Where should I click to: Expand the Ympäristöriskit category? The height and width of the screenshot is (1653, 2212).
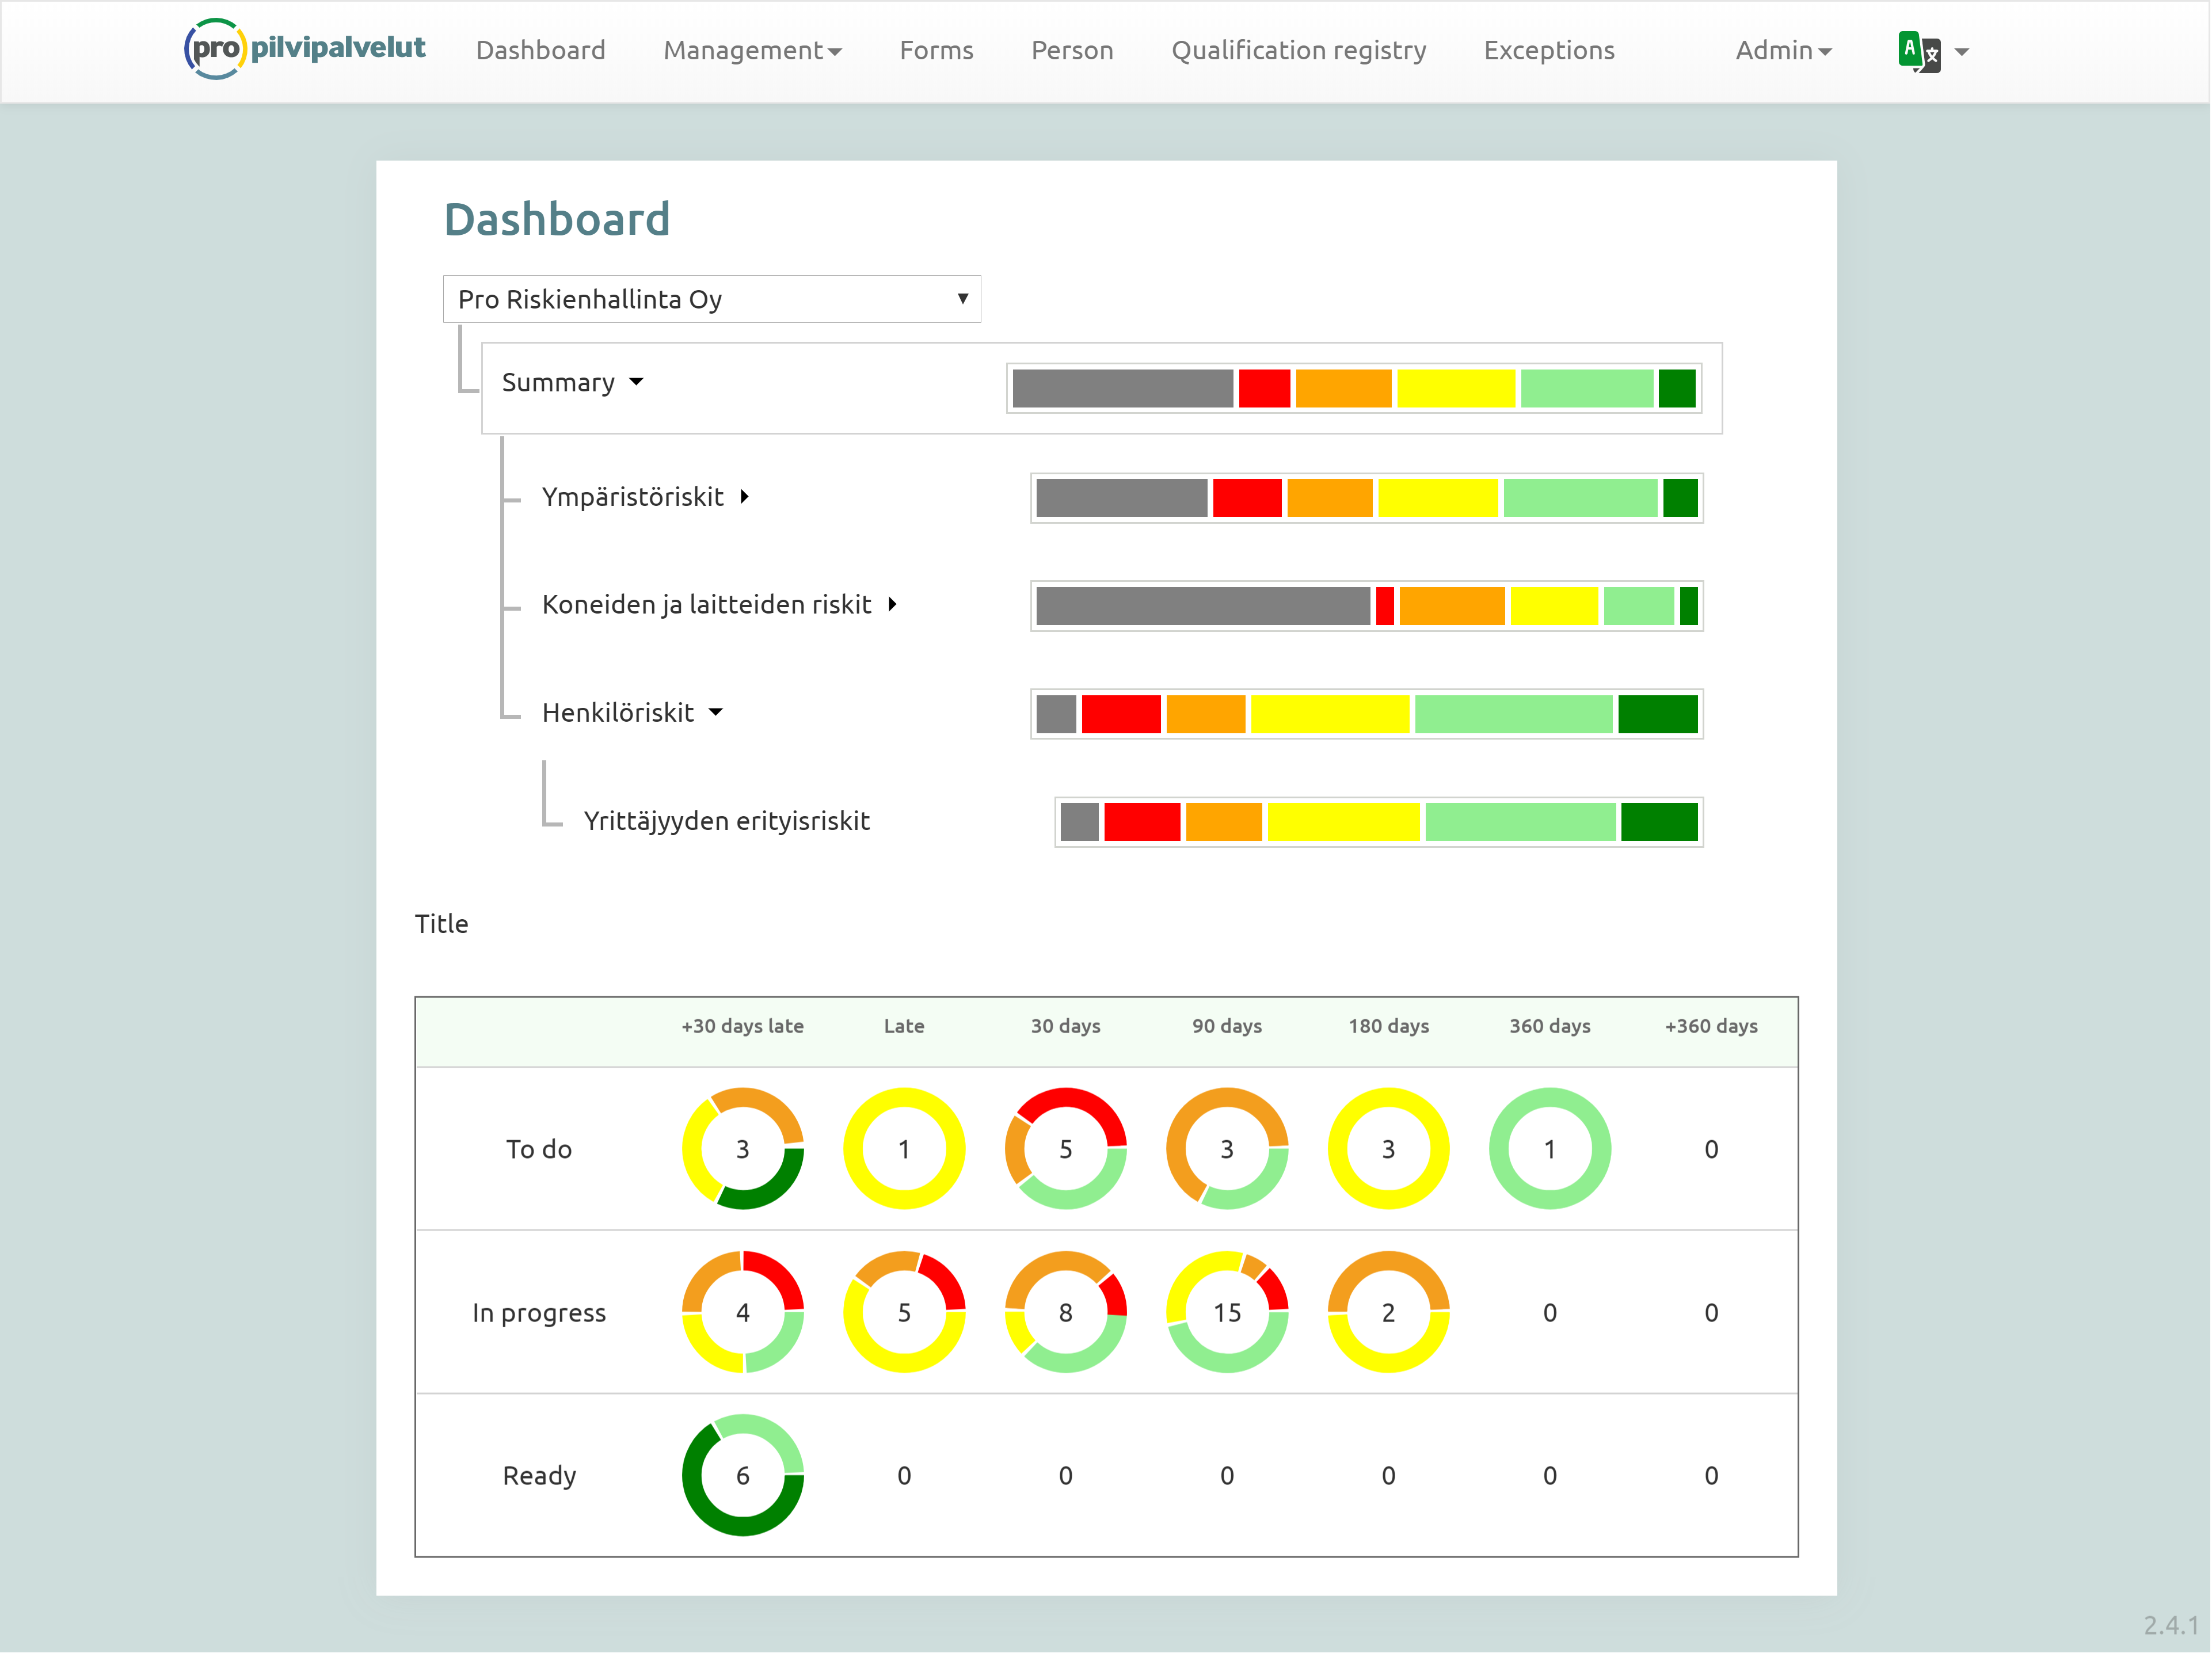[745, 497]
